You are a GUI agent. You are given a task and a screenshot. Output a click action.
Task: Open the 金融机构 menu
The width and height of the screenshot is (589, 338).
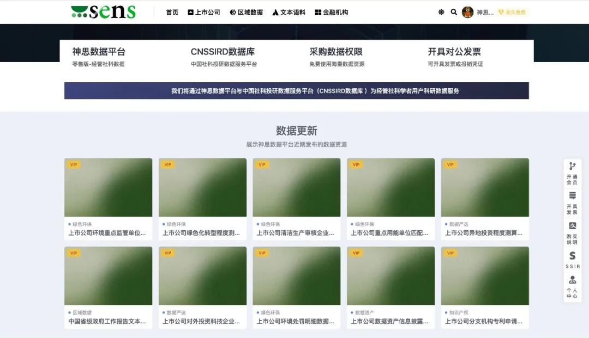(332, 13)
